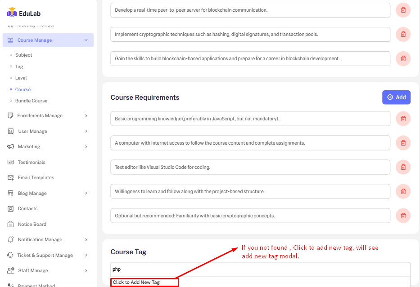Click the Notice Board sidebar icon
420x287 pixels.
(11, 224)
